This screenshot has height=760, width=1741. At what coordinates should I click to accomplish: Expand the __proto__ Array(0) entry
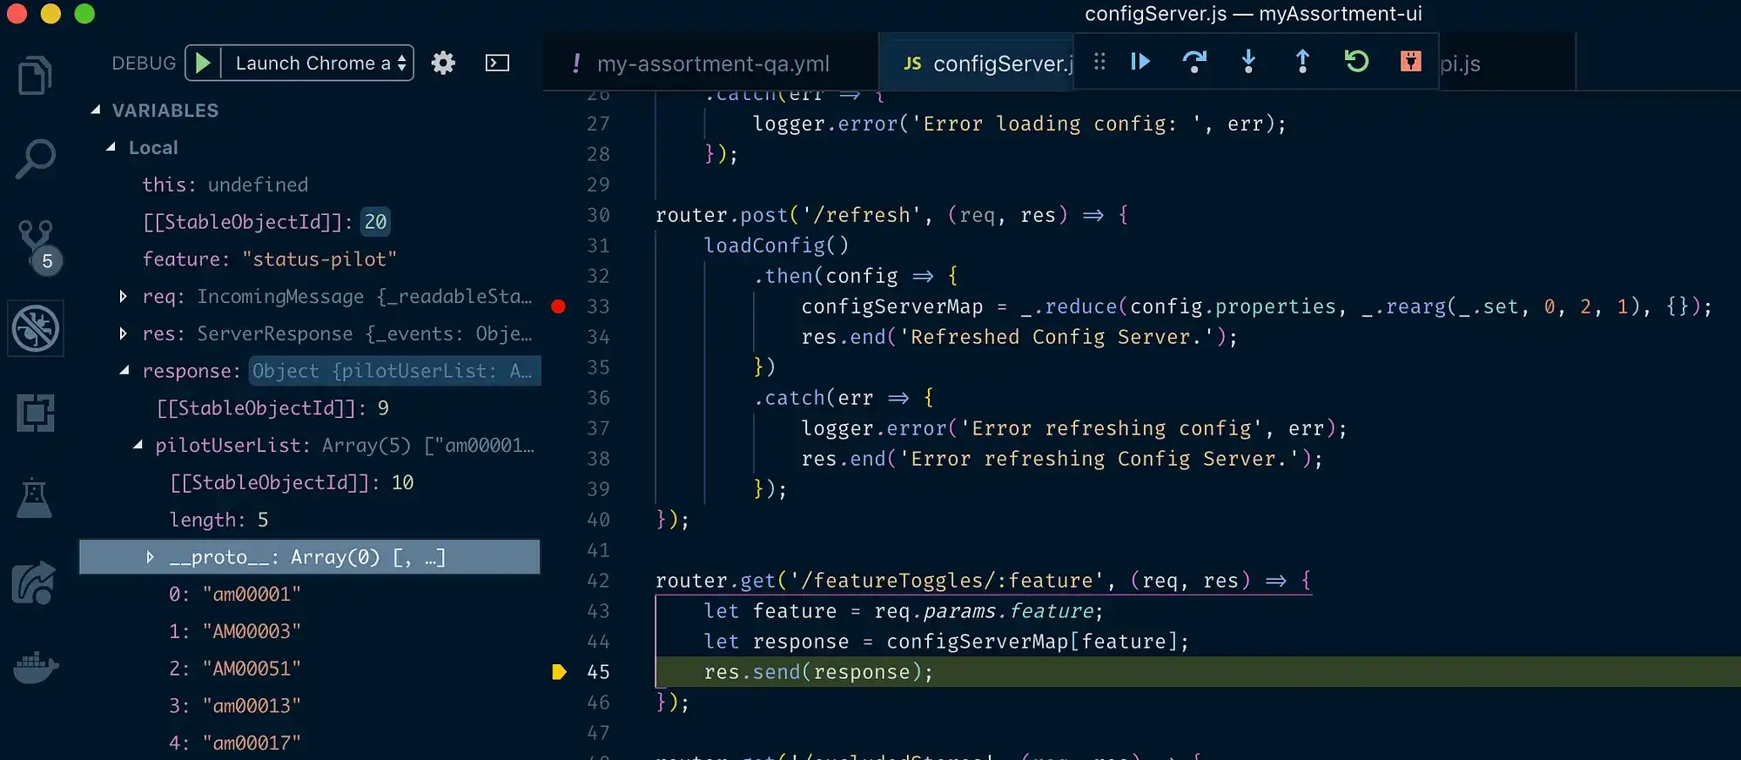click(x=150, y=557)
